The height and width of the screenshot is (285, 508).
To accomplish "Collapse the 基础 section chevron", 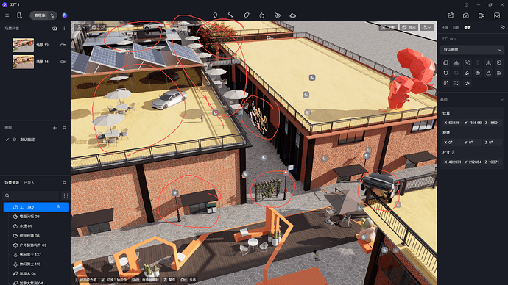I will click(502, 99).
